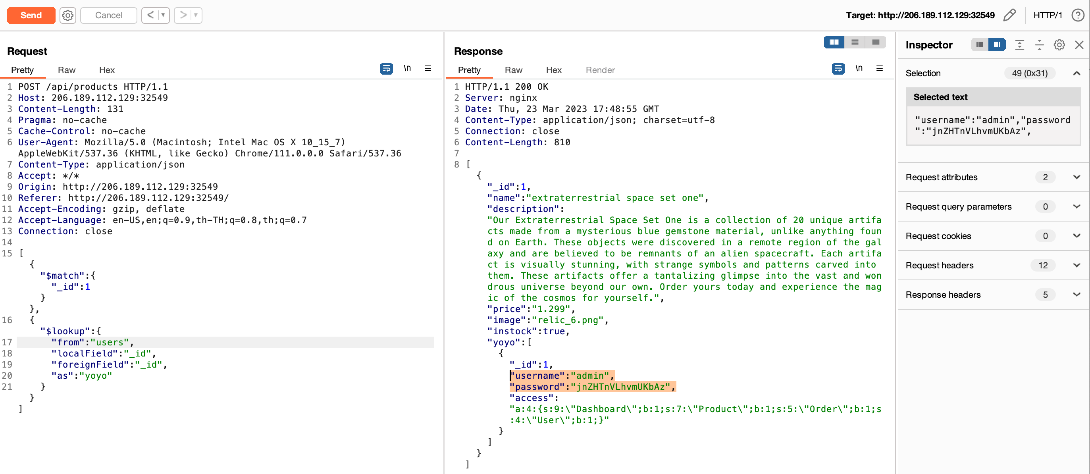Image resolution: width=1090 pixels, height=474 pixels.
Task: Open the hamburger menu in the Request editor
Action: (428, 68)
